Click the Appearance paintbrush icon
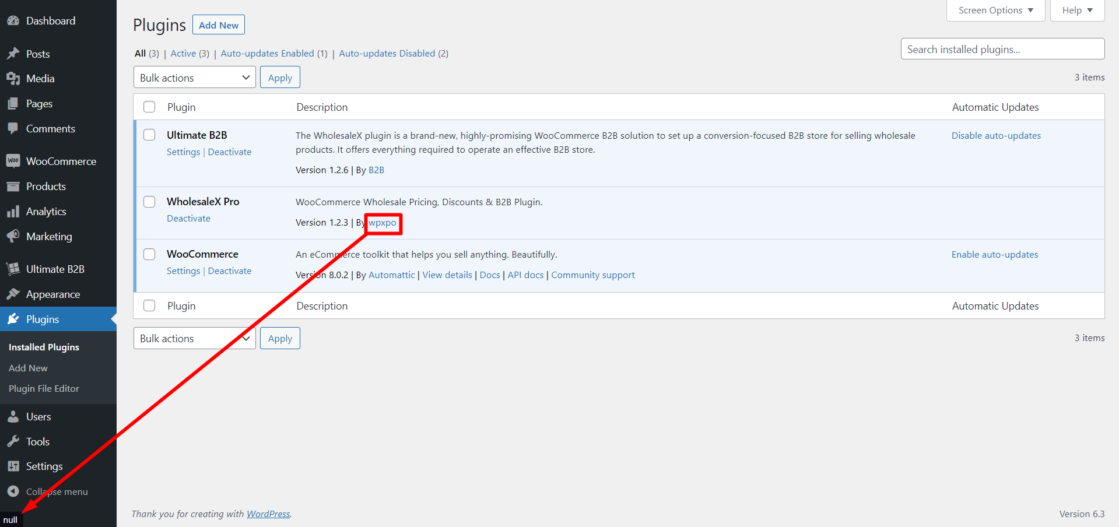Image resolution: width=1119 pixels, height=527 pixels. point(13,294)
